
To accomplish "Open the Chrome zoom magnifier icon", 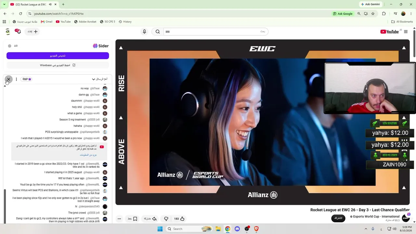I will coord(359,14).
